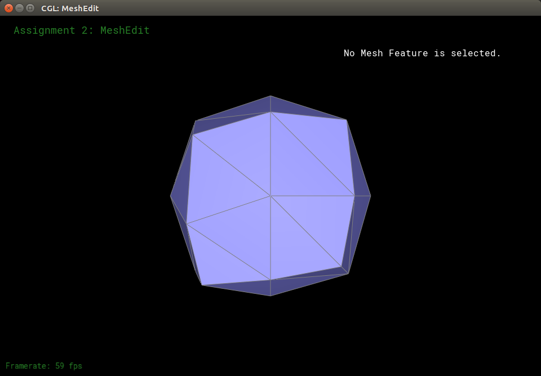Select the outermost left vertex of the mesh

click(x=171, y=196)
